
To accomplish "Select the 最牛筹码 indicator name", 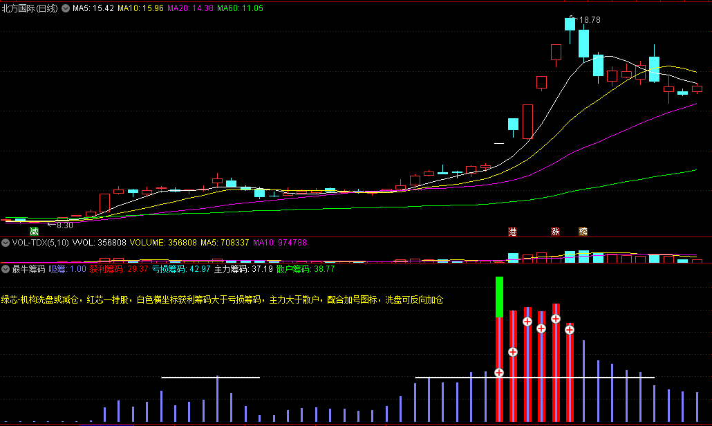I will pyautogui.click(x=28, y=269).
